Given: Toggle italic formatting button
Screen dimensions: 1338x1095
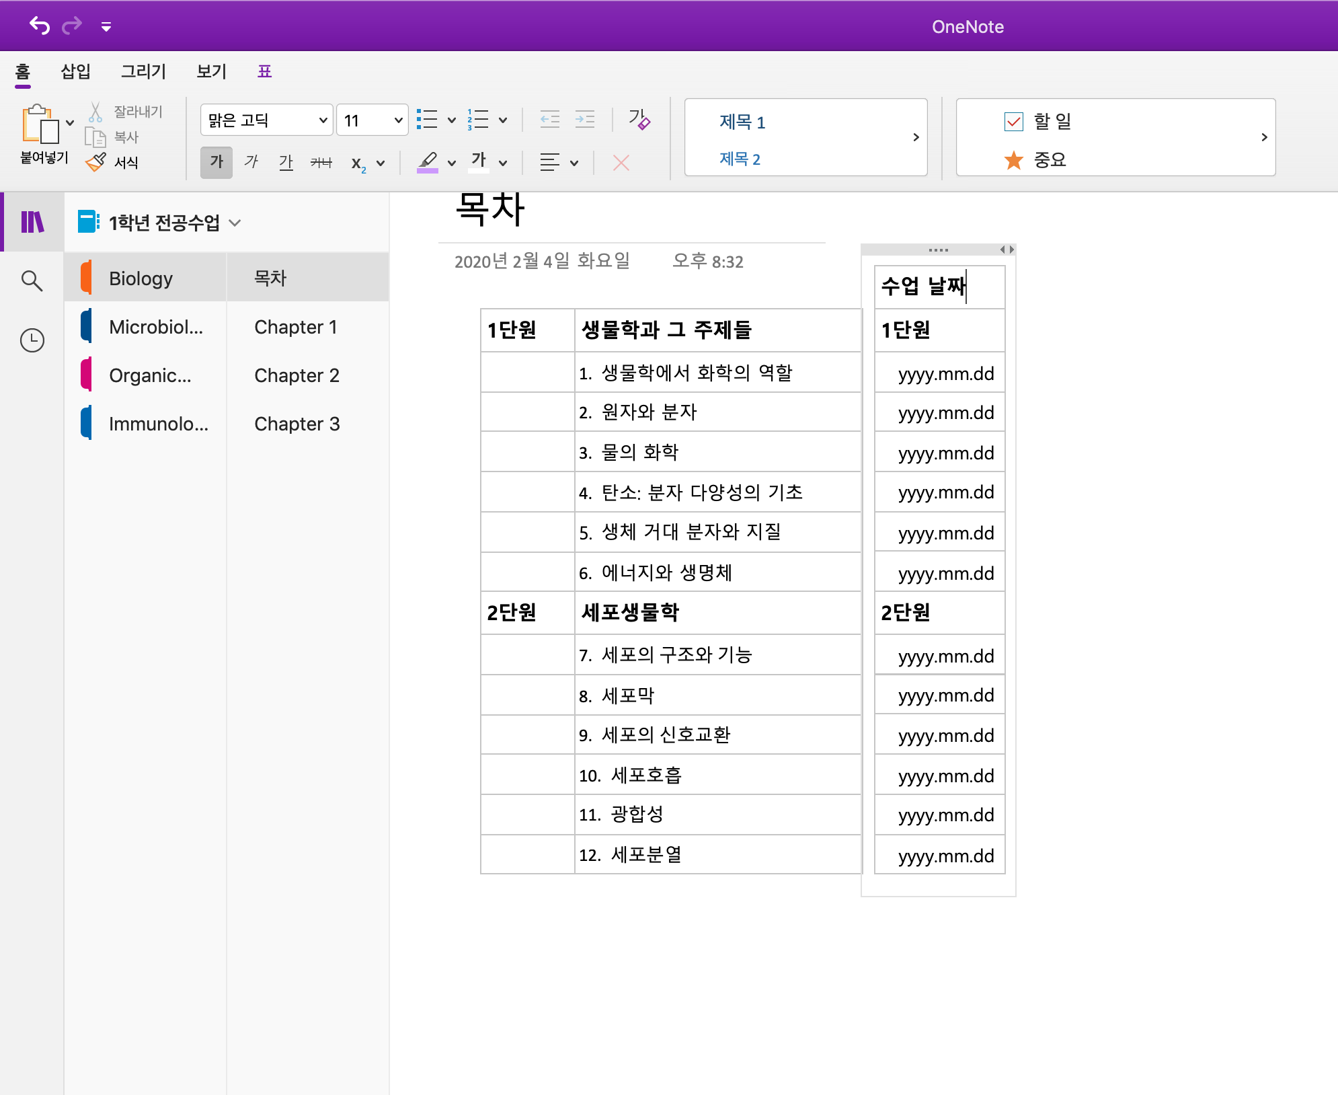Looking at the screenshot, I should [251, 162].
